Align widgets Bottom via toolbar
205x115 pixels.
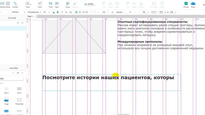[x=141, y=4]
